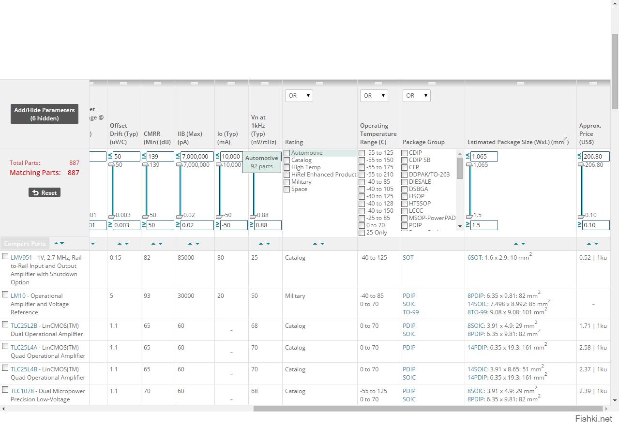Sort Rating column ascending with up arrow

coord(315,244)
